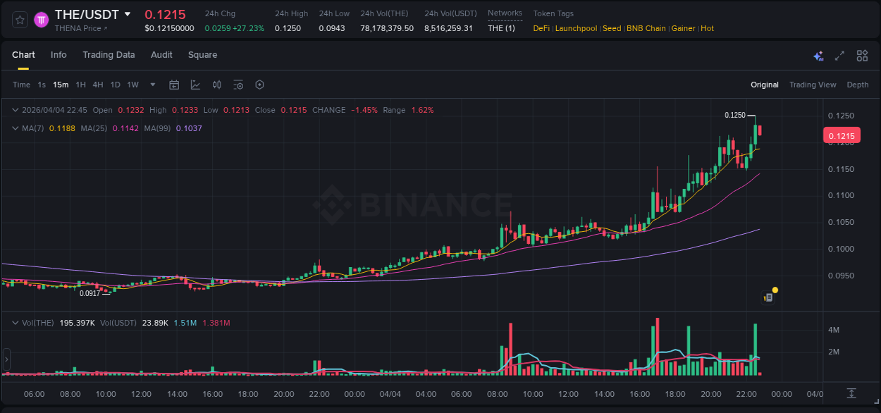Open the Binance AI assistant icon

point(818,55)
